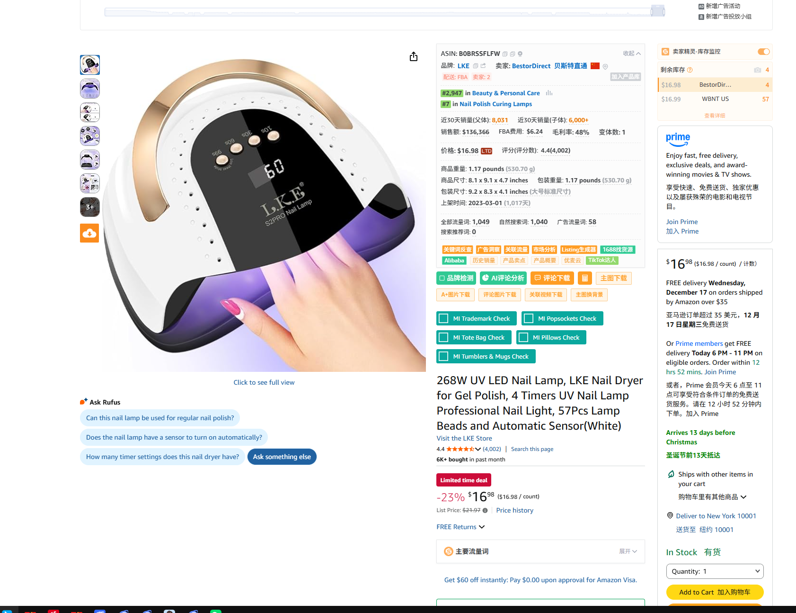Open the Quantity dropdown
This screenshot has height=613, width=796.
coord(715,571)
